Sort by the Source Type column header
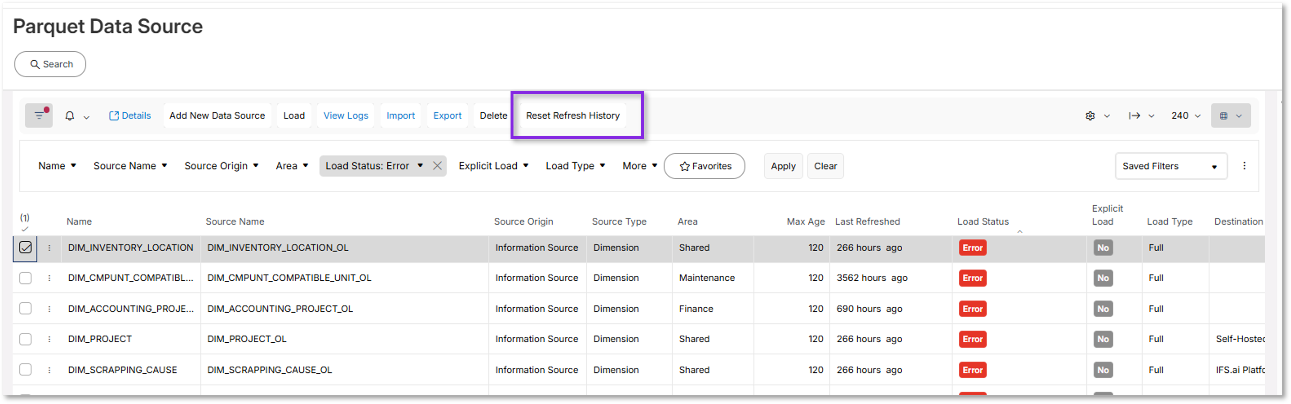Screen dimensions: 1291x404 [x=619, y=221]
